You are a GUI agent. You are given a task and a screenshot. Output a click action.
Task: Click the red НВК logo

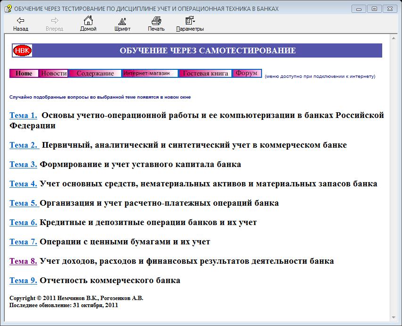pyautogui.click(x=23, y=50)
